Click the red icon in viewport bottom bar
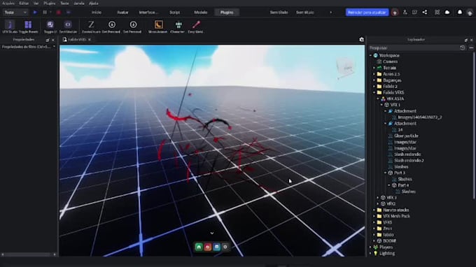The width and height of the screenshot is (476, 267). (x=208, y=247)
